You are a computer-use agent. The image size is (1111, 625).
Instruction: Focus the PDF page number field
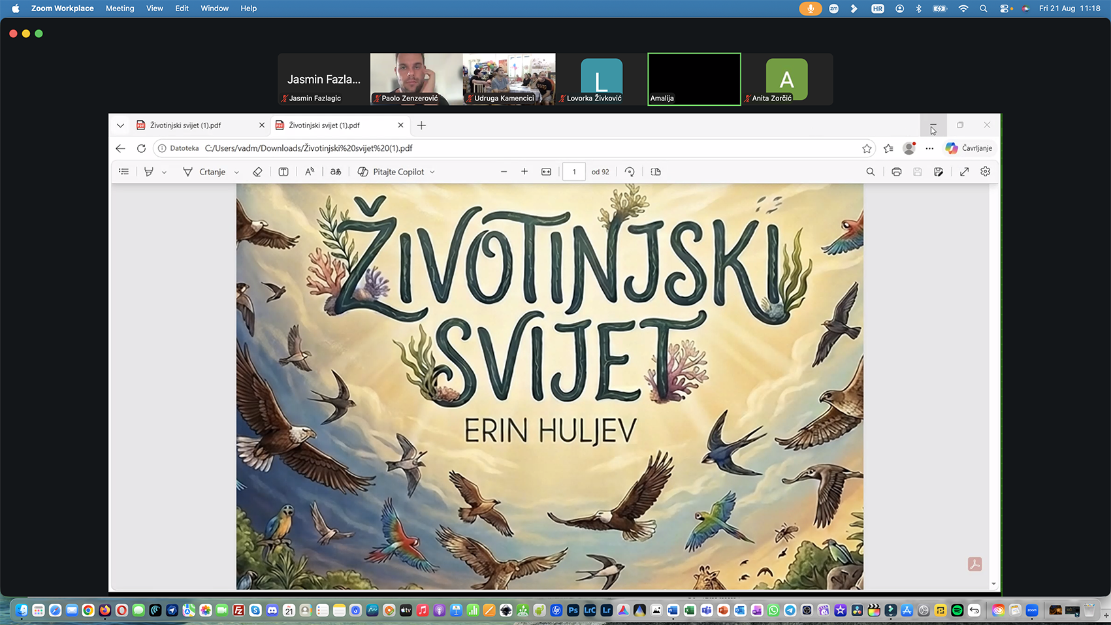[x=574, y=172]
